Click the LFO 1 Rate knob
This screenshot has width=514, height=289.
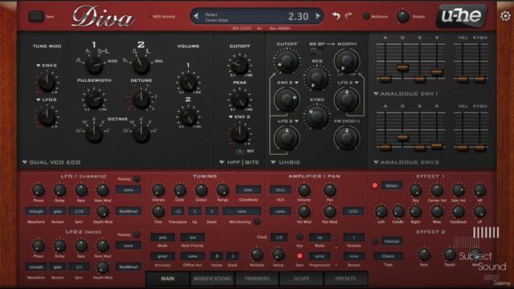point(81,190)
